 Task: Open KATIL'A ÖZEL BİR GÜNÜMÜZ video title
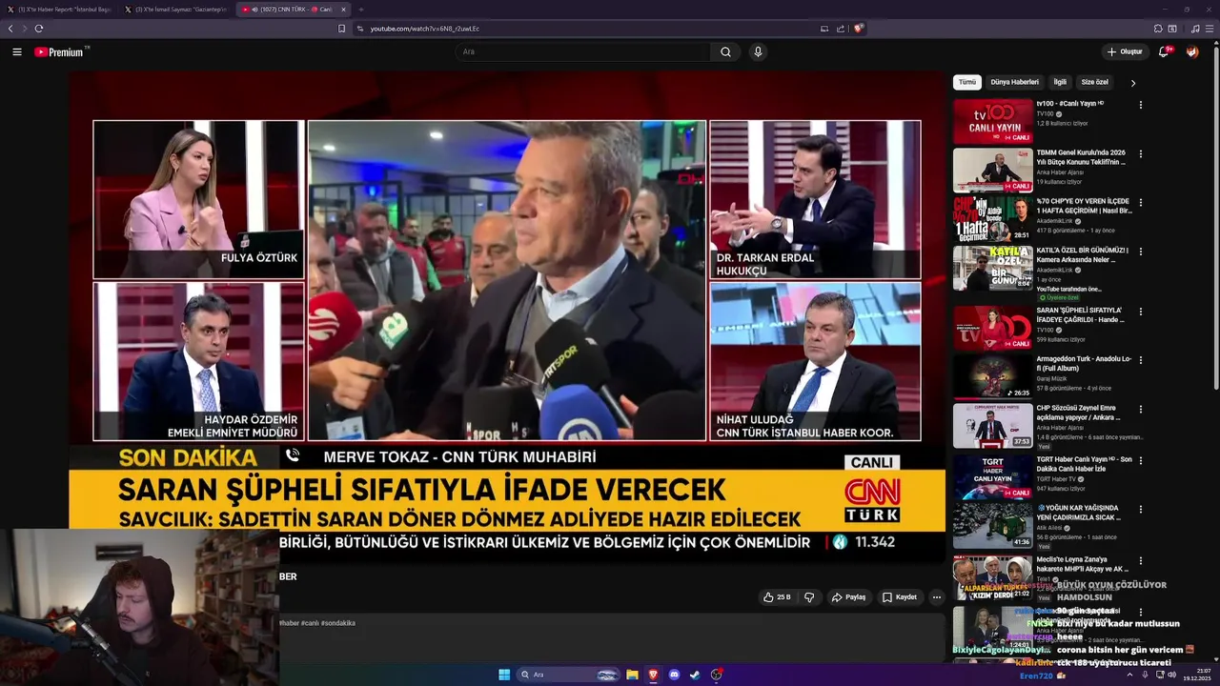click(x=1083, y=254)
